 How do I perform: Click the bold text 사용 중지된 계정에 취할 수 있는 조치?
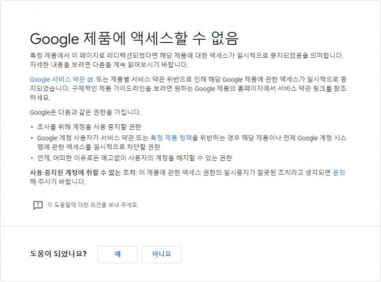tap(83, 172)
